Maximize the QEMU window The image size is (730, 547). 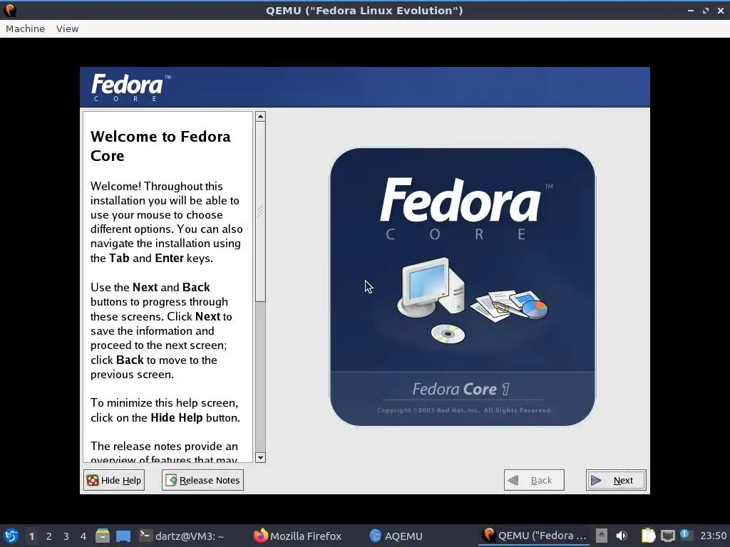[706, 10]
